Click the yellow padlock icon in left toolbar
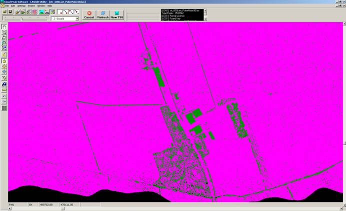Screen dimensions: 346x211 click(x=4, y=60)
